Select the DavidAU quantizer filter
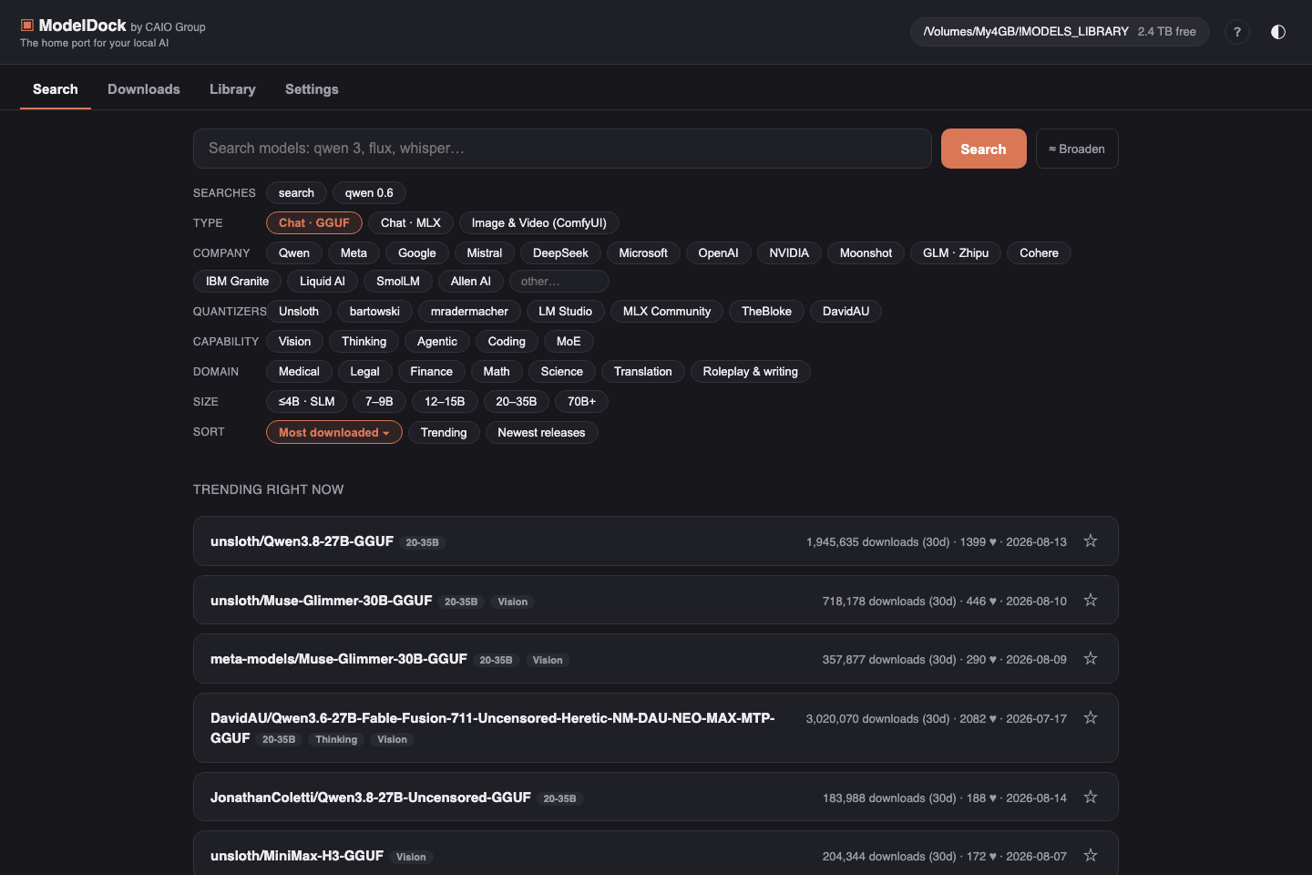This screenshot has width=1312, height=875. click(846, 312)
